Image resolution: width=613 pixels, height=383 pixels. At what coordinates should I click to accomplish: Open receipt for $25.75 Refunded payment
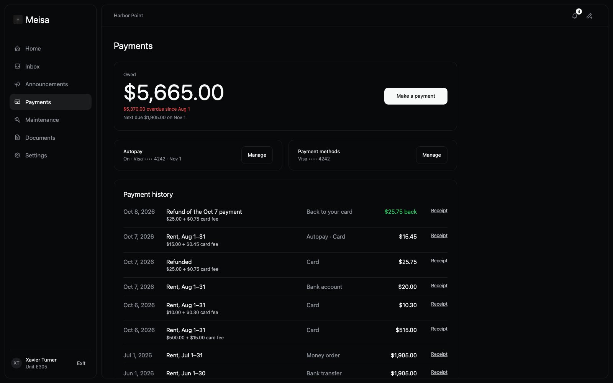point(439,261)
